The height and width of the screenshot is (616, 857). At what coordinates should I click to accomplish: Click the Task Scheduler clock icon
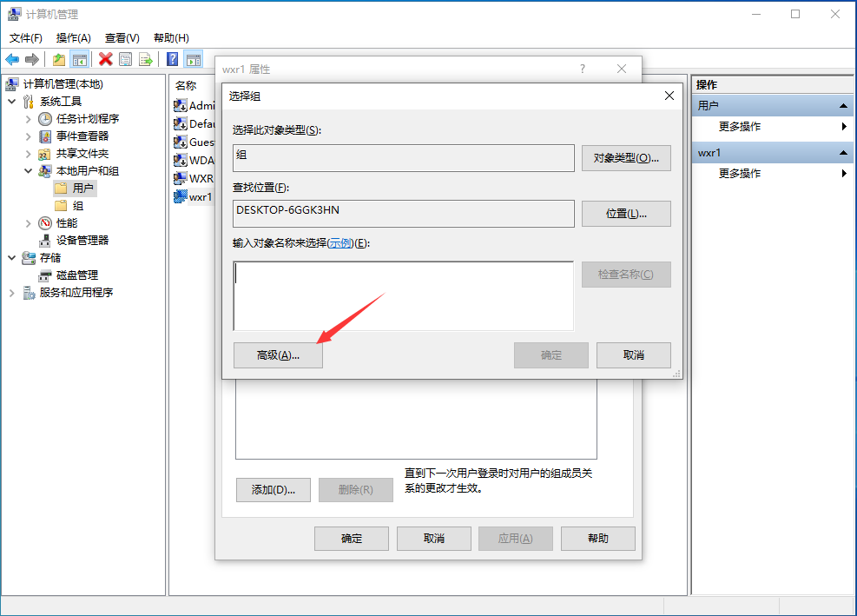45,119
